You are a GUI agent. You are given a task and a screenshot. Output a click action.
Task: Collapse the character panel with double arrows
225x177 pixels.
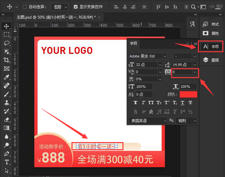pyautogui.click(x=187, y=44)
